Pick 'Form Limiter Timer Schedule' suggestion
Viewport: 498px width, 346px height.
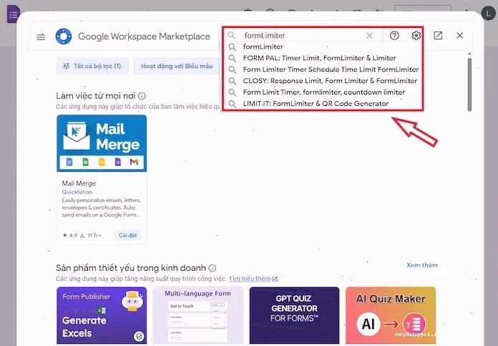click(323, 69)
